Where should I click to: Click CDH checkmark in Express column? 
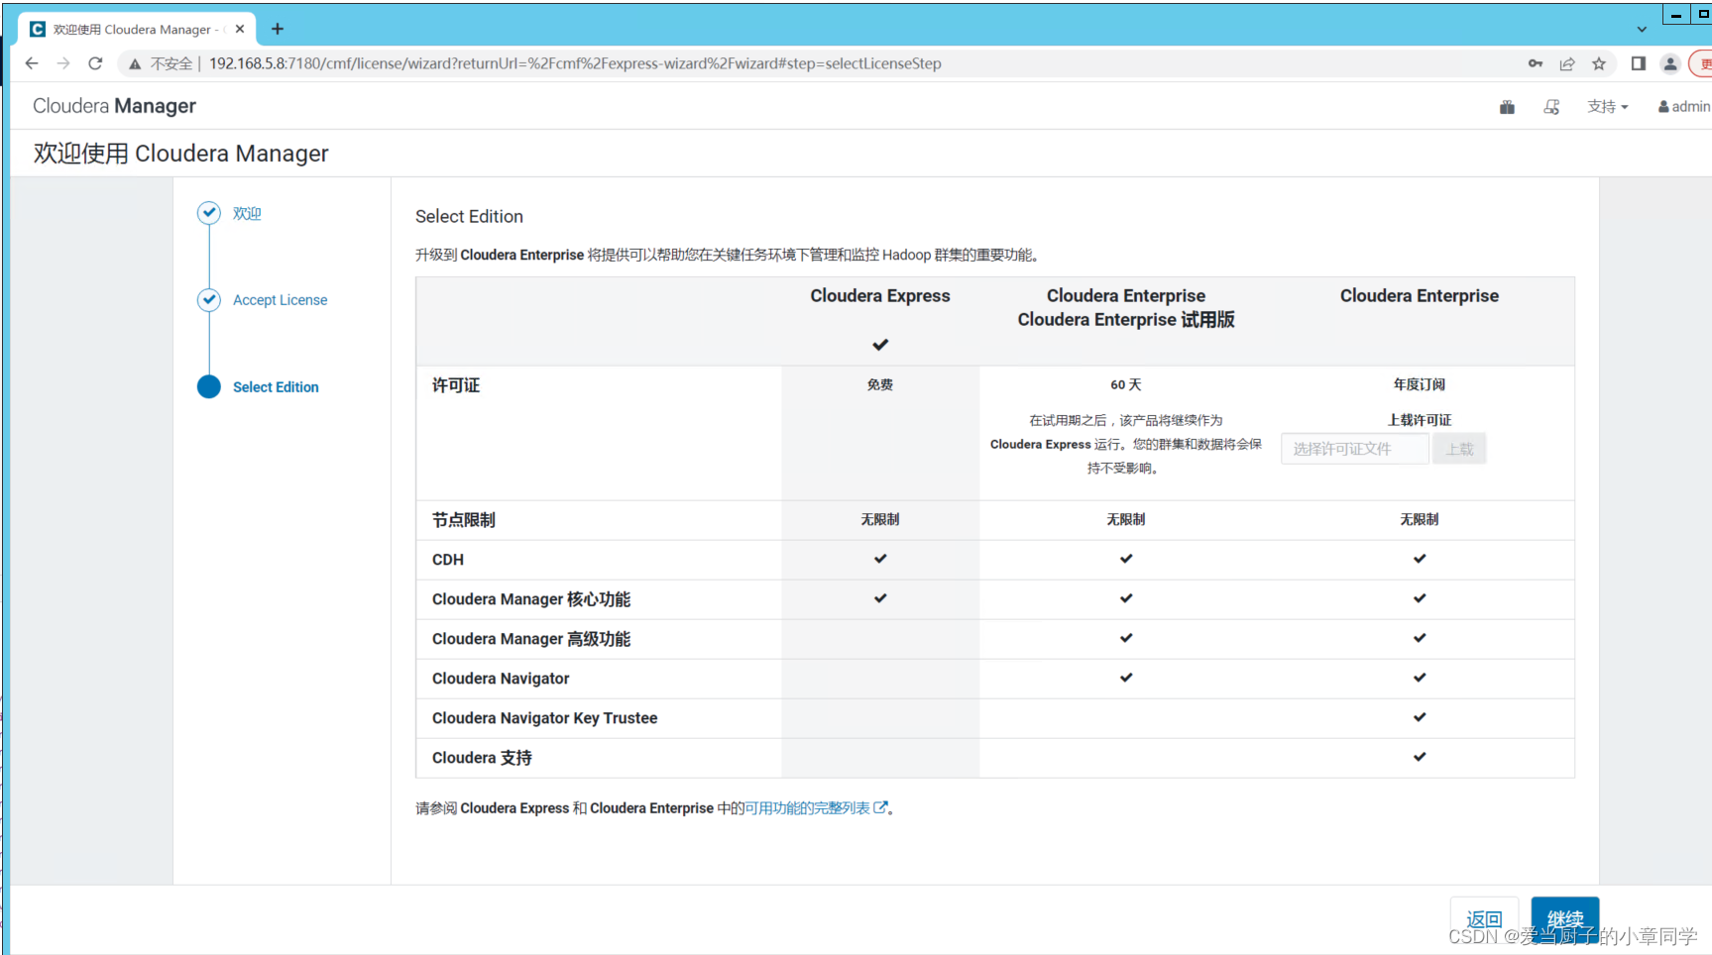click(x=880, y=559)
